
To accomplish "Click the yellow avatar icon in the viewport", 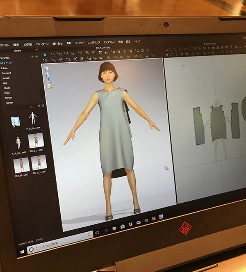I will click(48, 86).
